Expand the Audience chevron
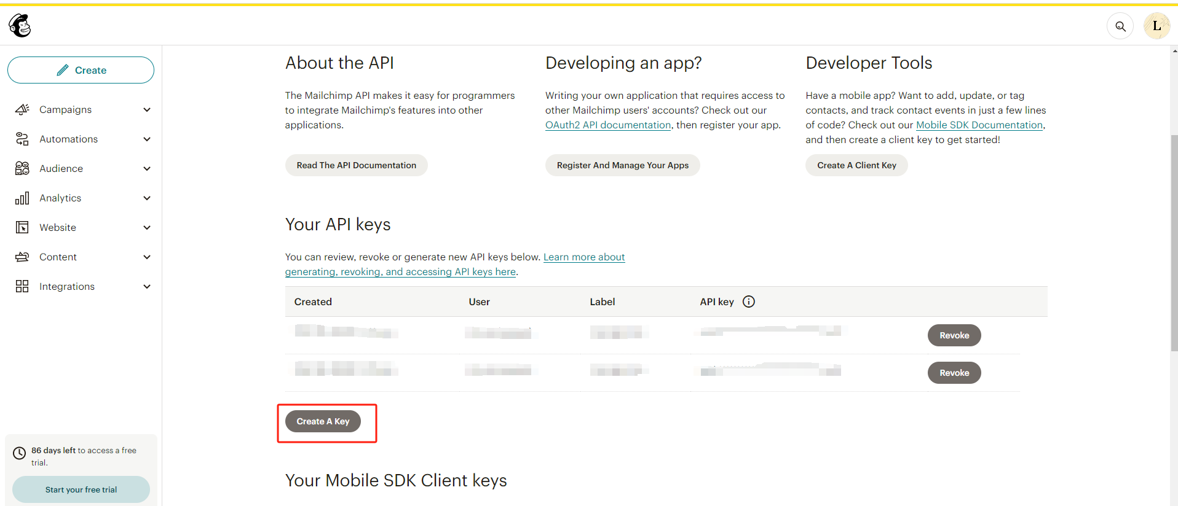 [x=147, y=168]
